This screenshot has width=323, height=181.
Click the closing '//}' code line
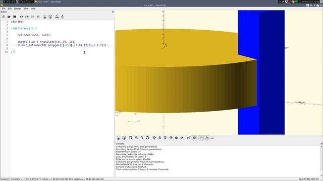tap(13, 52)
